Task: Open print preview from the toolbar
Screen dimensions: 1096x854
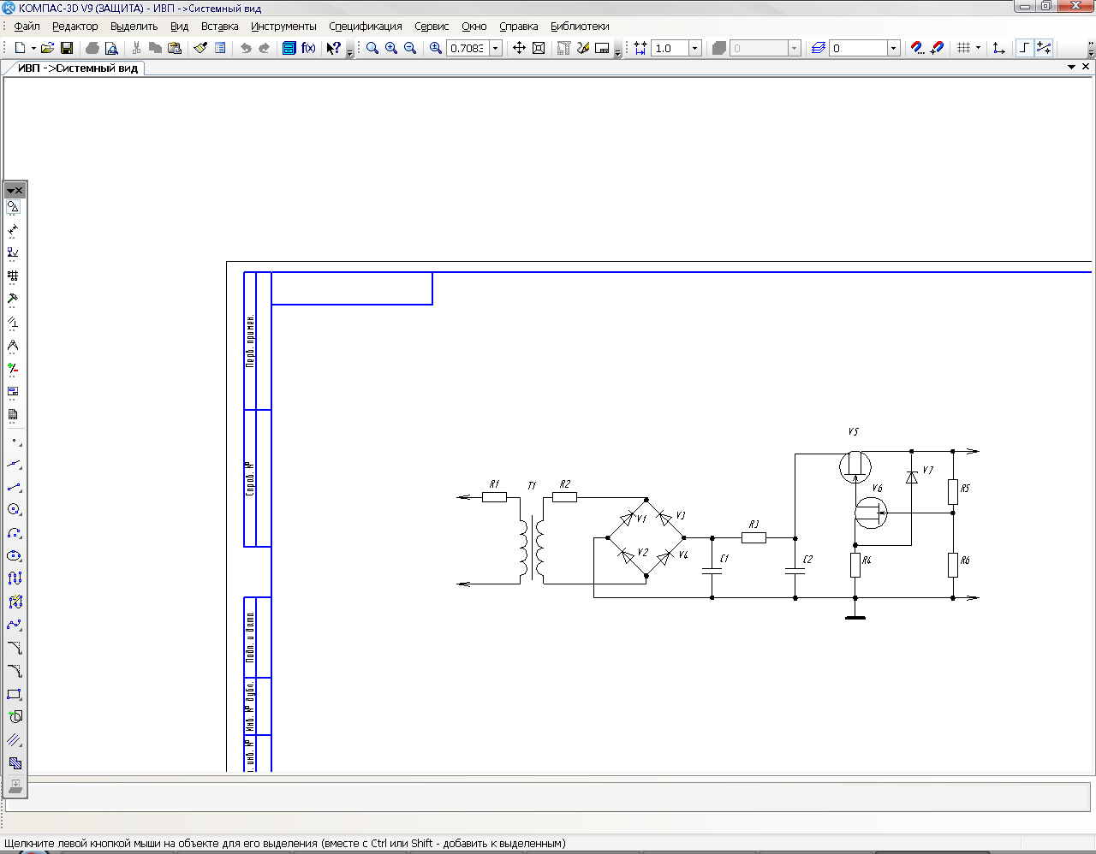Action: coord(111,48)
